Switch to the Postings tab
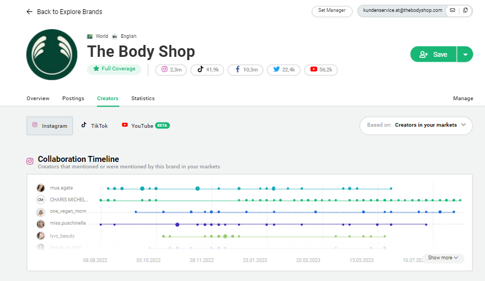The image size is (485, 281). 73,99
